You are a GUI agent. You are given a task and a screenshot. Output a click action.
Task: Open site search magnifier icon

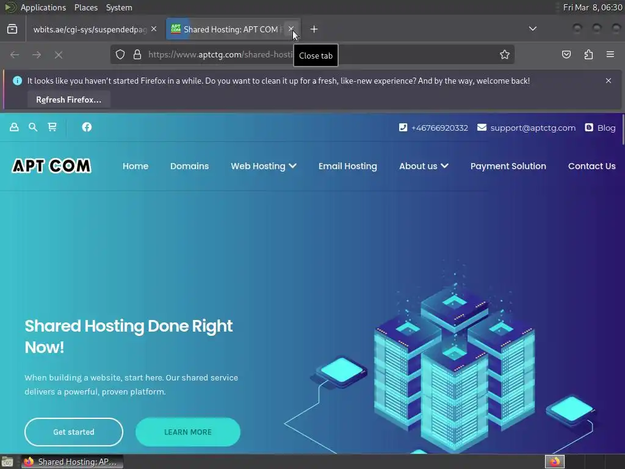[33, 127]
